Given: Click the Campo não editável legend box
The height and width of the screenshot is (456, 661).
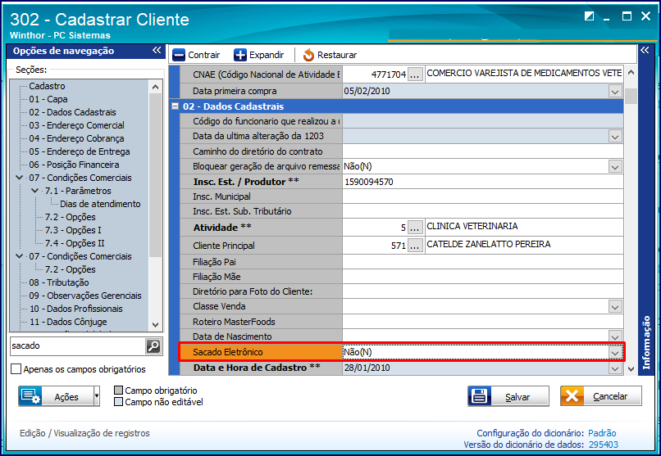Looking at the screenshot, I should (119, 402).
